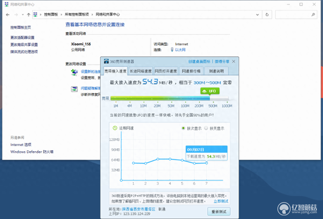This screenshot has width=323, height=219.
Task: Click chart data point for test 7
Action: [206, 163]
